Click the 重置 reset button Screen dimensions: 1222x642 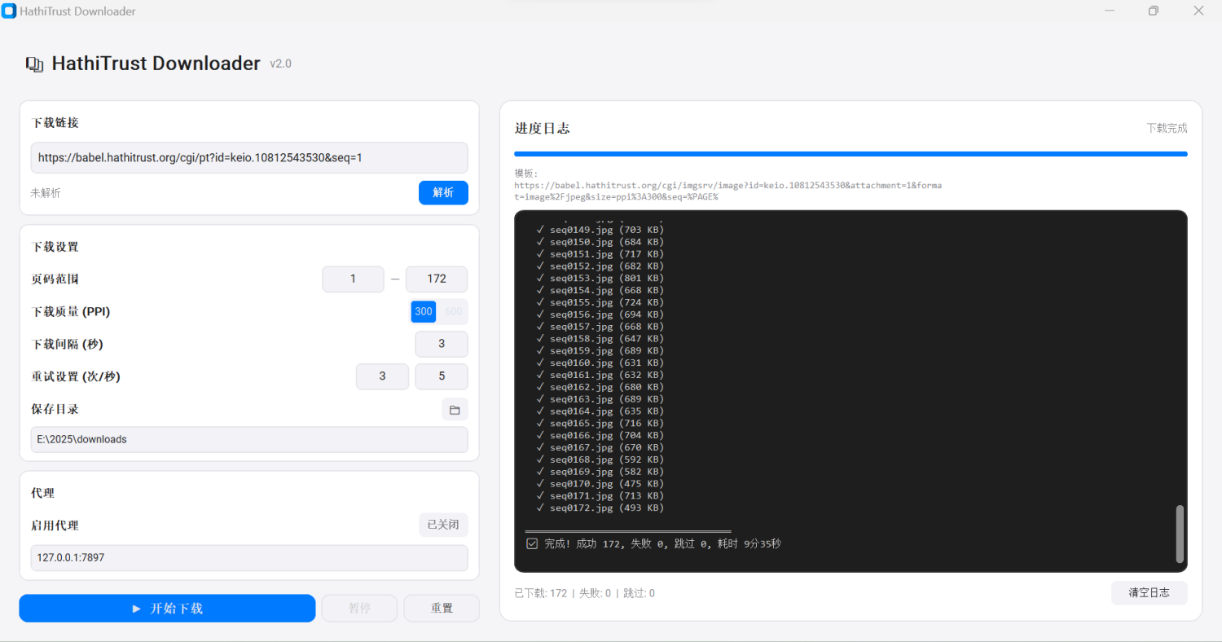[x=442, y=609]
